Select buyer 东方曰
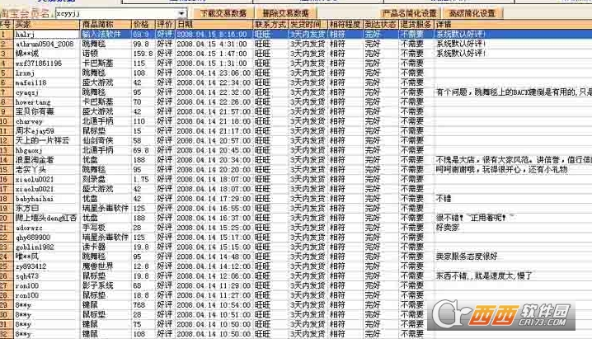 (27, 209)
